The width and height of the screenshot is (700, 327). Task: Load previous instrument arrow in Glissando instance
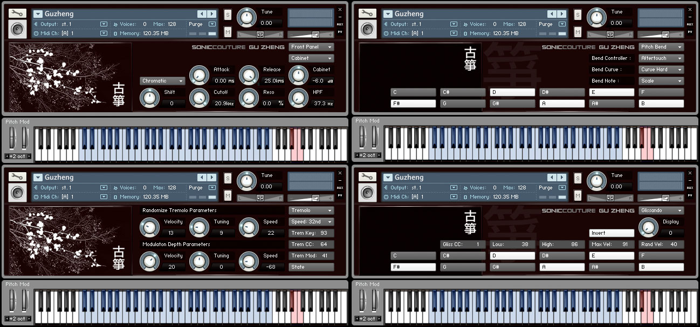click(x=552, y=177)
